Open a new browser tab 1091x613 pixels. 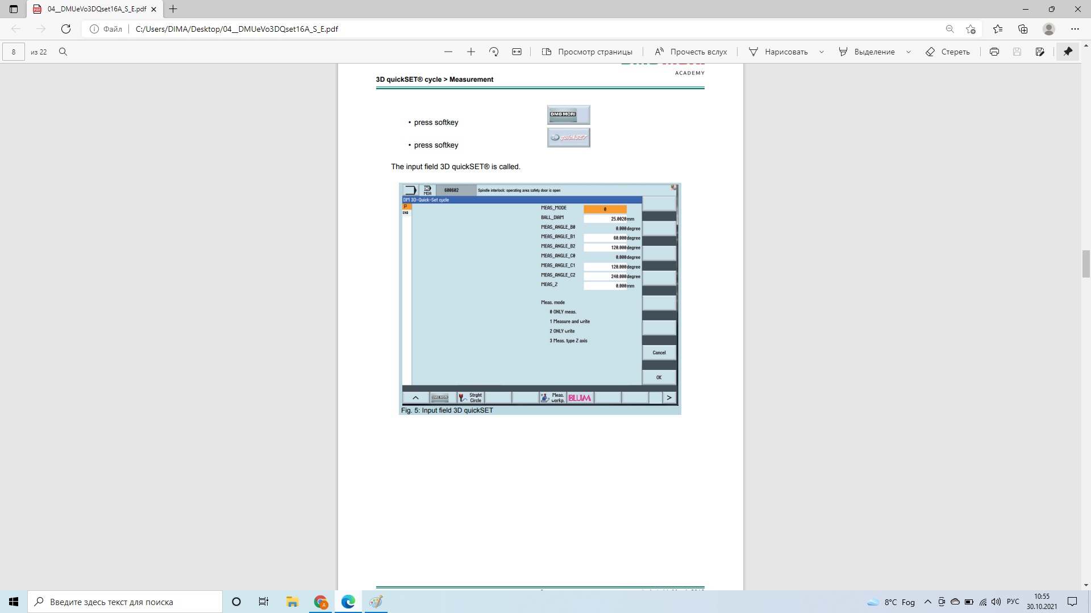pos(173,9)
